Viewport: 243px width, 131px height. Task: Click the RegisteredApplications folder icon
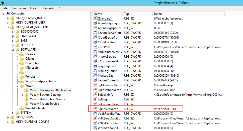tap(22, 81)
